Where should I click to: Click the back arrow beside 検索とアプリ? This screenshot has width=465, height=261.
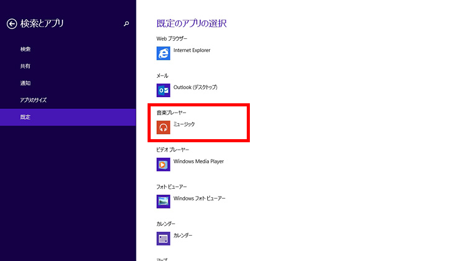coord(12,24)
